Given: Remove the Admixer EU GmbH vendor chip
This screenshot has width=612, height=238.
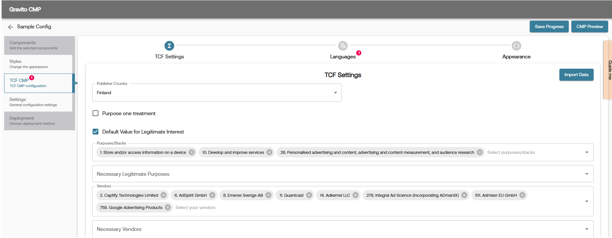Looking at the screenshot, I should [x=522, y=195].
